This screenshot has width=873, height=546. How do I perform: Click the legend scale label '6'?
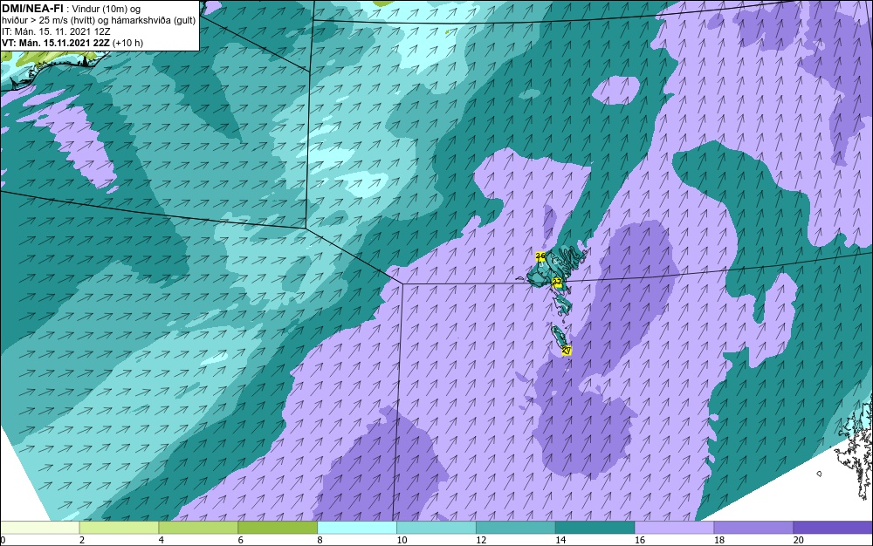pos(241,540)
